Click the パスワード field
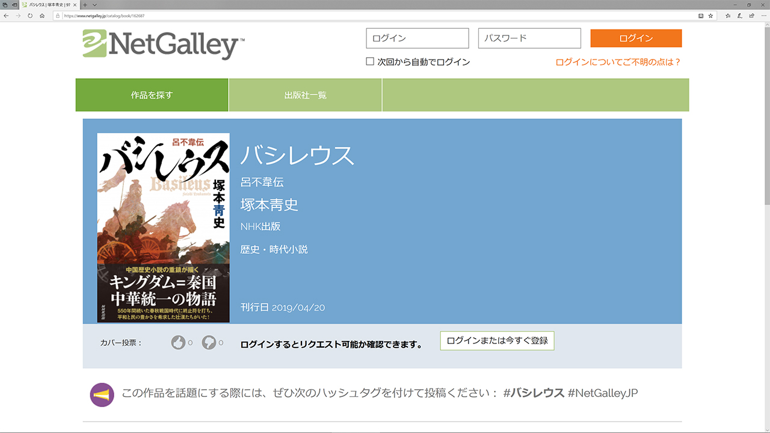 coord(529,38)
